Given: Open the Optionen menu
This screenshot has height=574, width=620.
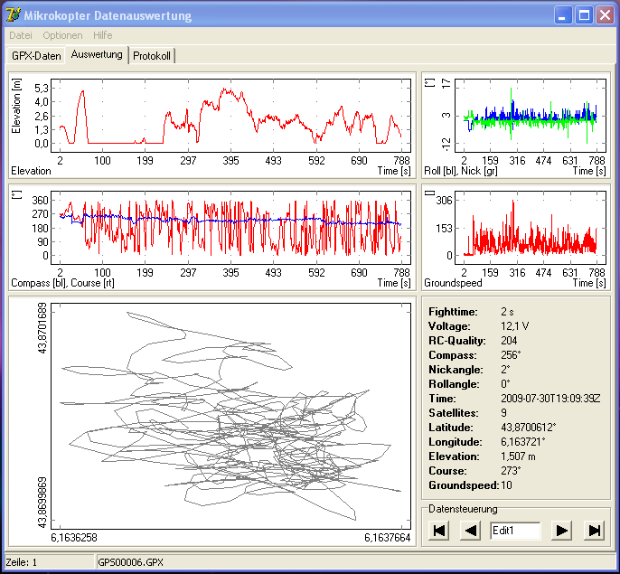Looking at the screenshot, I should [x=62, y=35].
